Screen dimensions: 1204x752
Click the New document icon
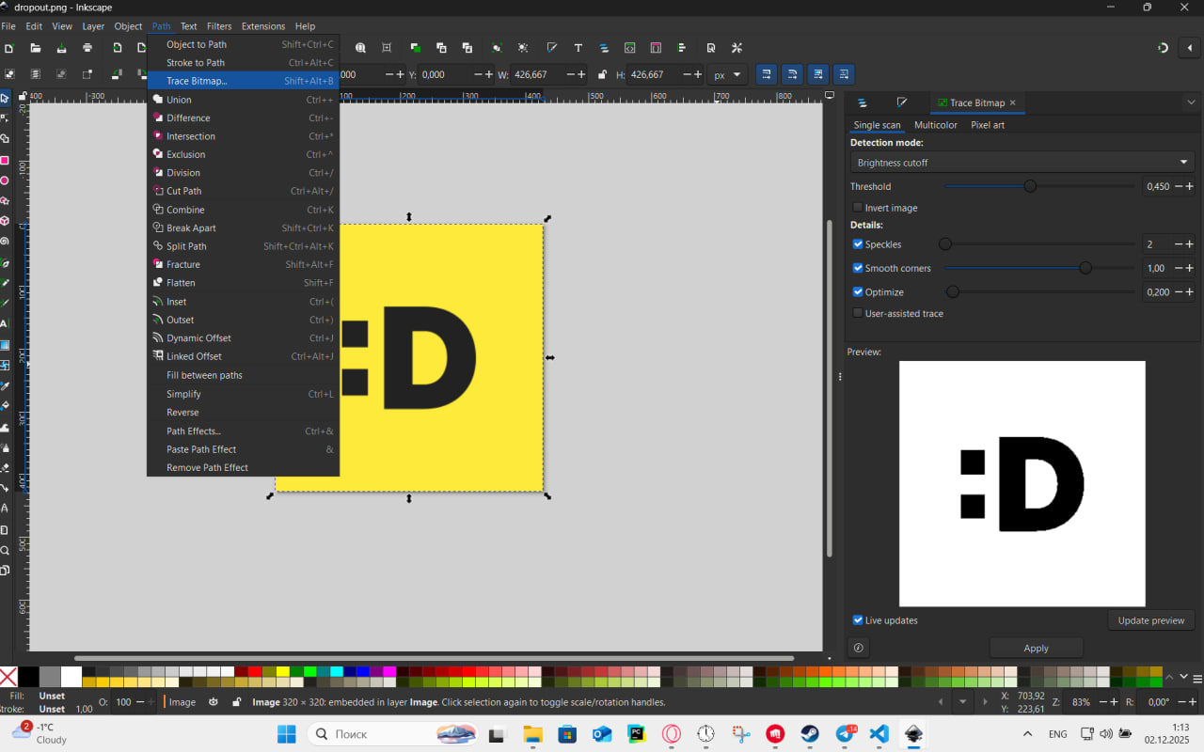[8, 48]
